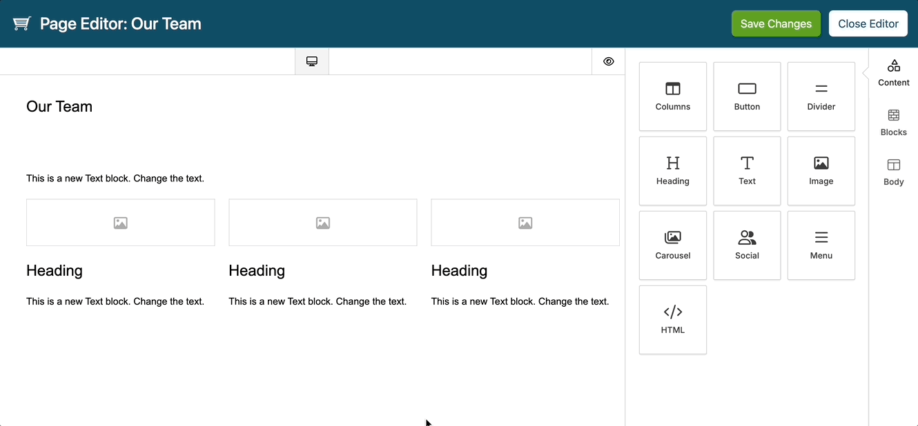Switch to the Blocks tab

coord(893,123)
